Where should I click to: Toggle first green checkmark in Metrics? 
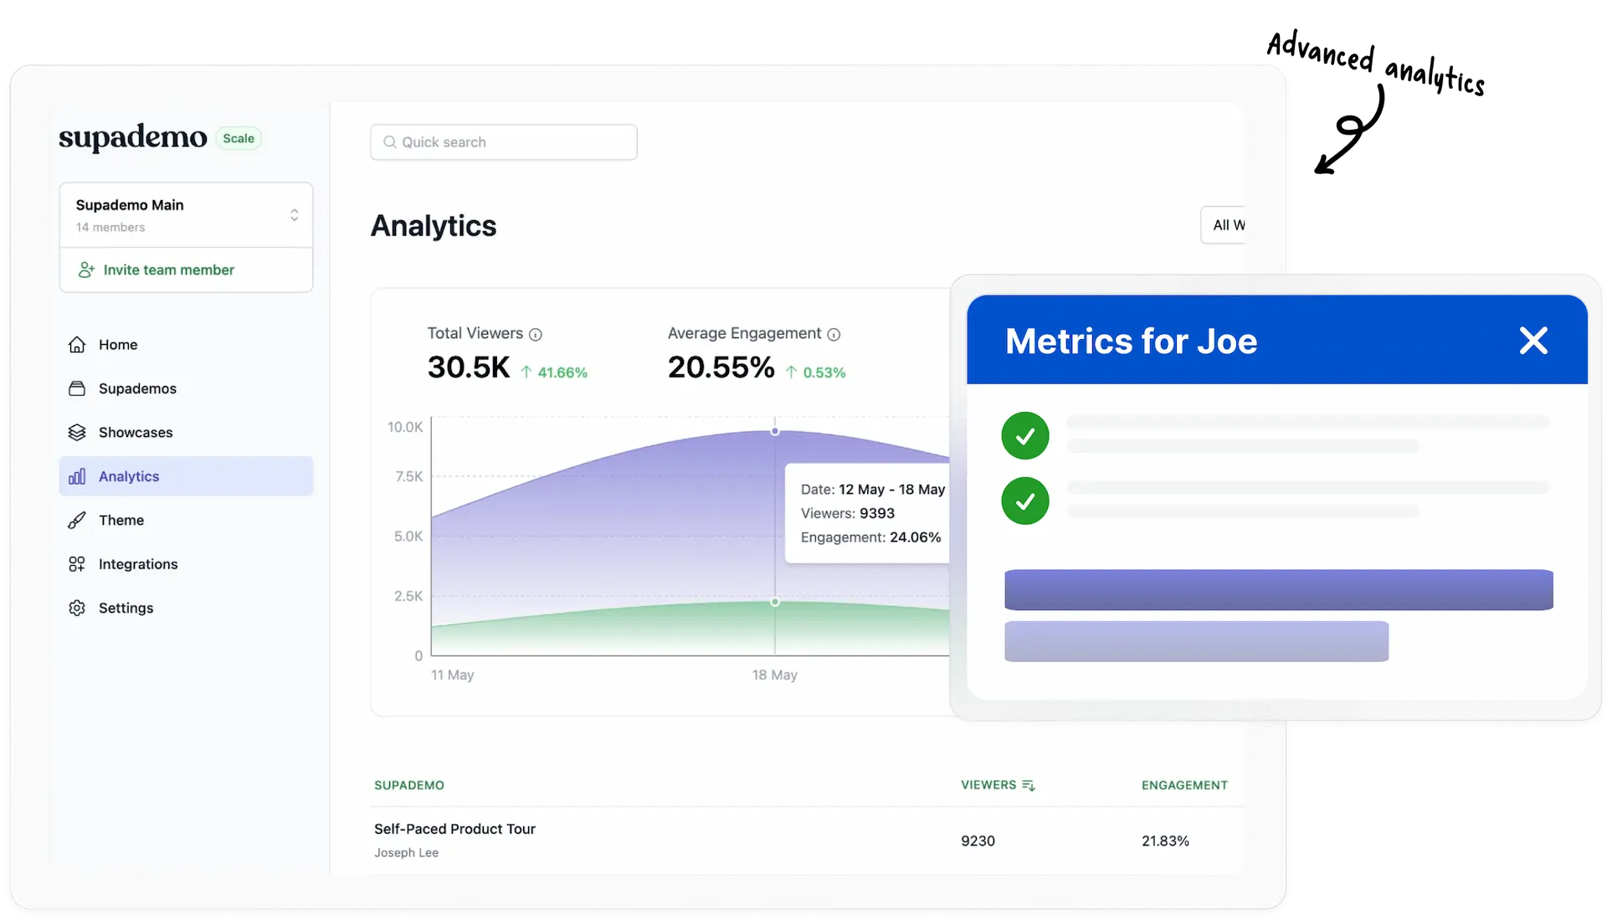[x=1025, y=434]
